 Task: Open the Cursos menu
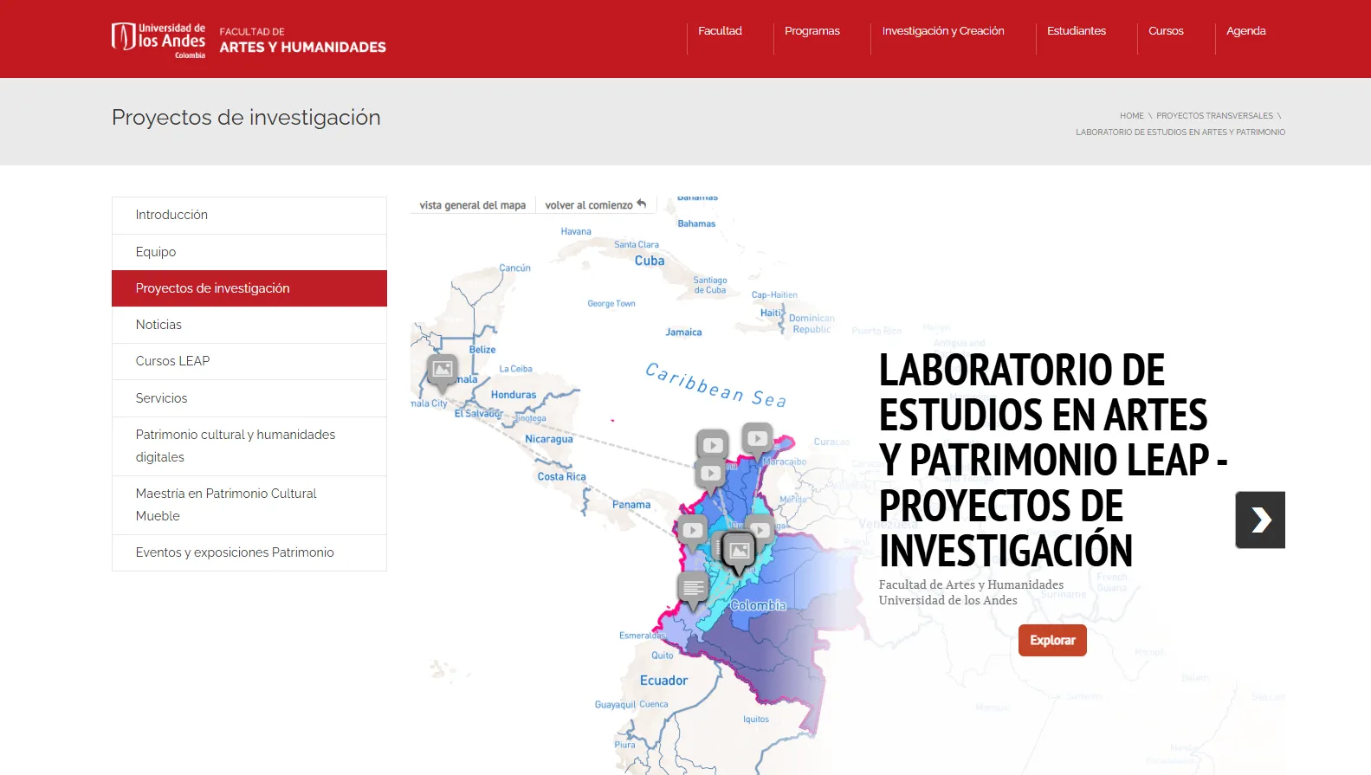pyautogui.click(x=1166, y=31)
